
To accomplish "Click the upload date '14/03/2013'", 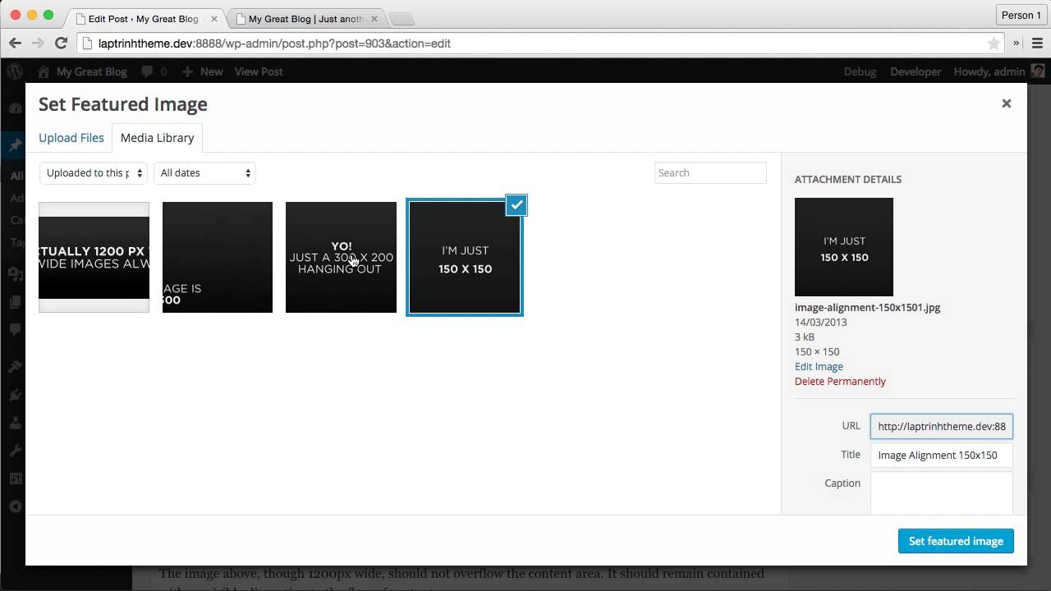I will [820, 323].
